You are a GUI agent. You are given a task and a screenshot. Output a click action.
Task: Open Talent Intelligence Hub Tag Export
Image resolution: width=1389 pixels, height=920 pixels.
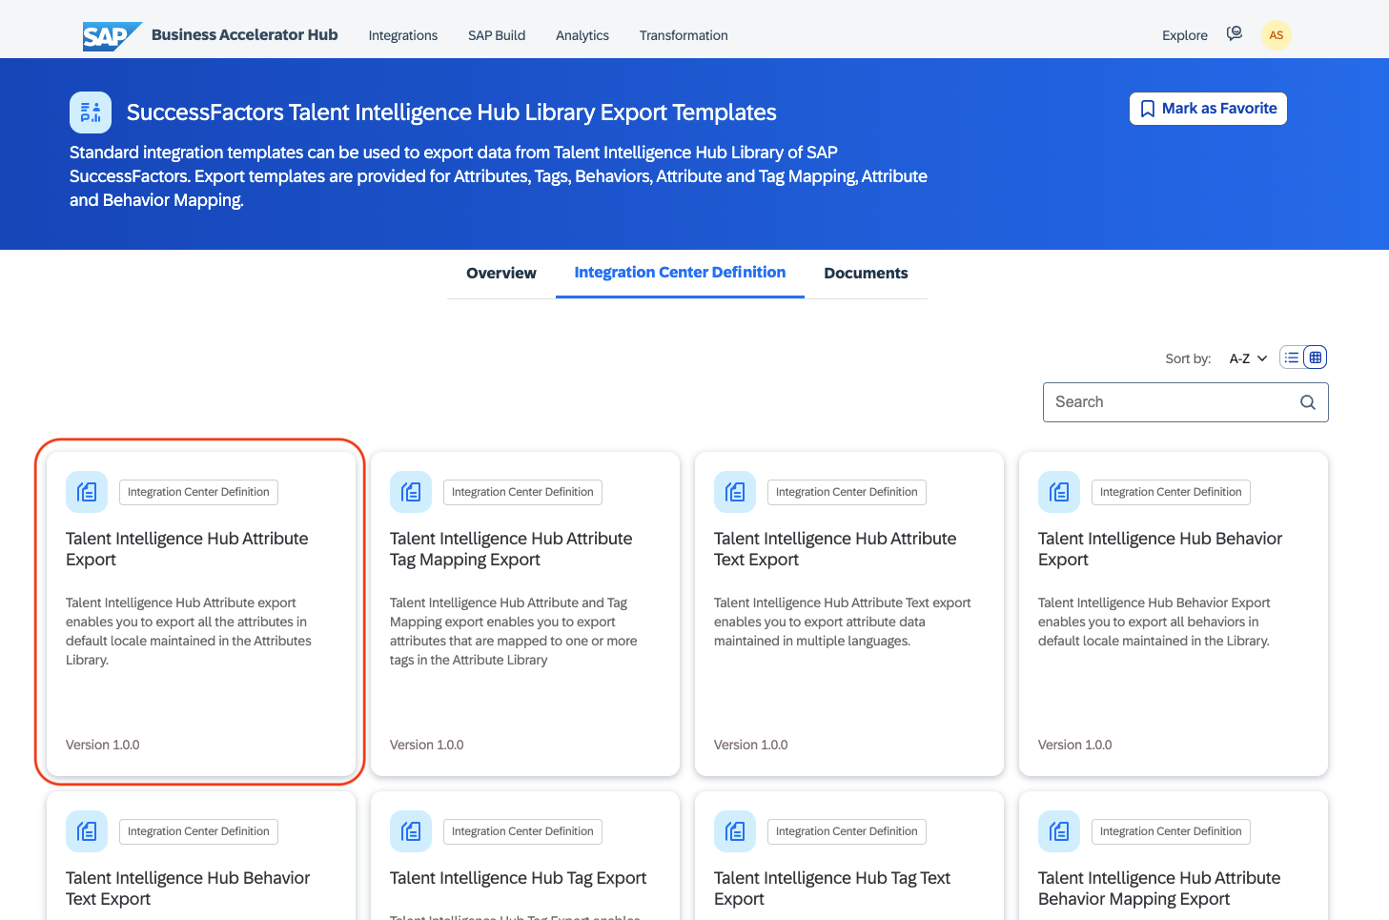[519, 878]
